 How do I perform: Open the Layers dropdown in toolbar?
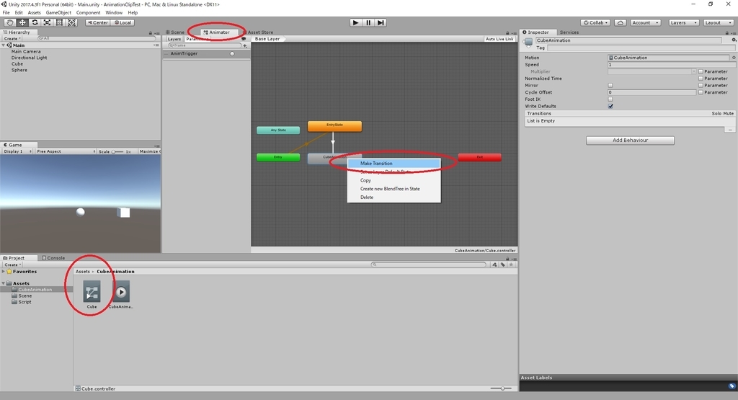click(x=683, y=22)
